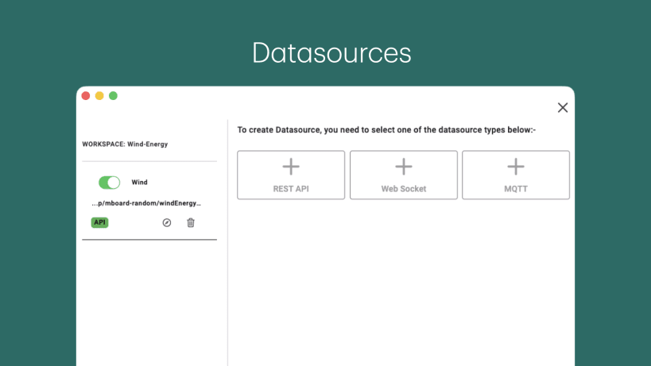Image resolution: width=651 pixels, height=366 pixels.
Task: Toggle the Wind datasource switch off
Action: 109,183
